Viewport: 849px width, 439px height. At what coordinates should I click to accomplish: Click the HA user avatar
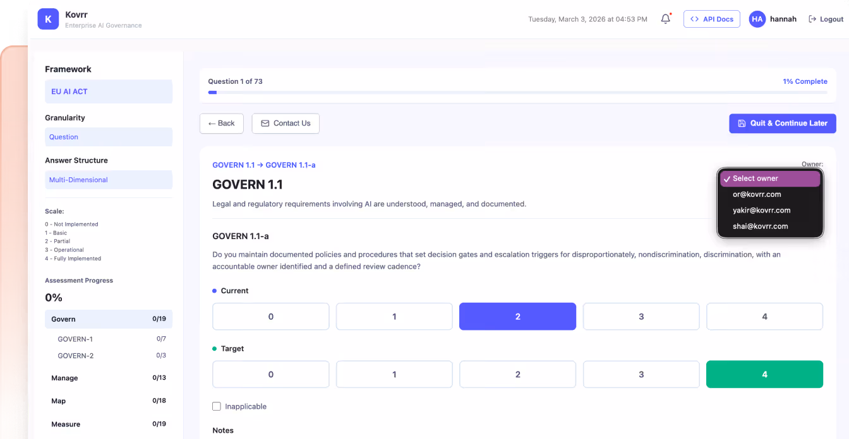point(757,19)
